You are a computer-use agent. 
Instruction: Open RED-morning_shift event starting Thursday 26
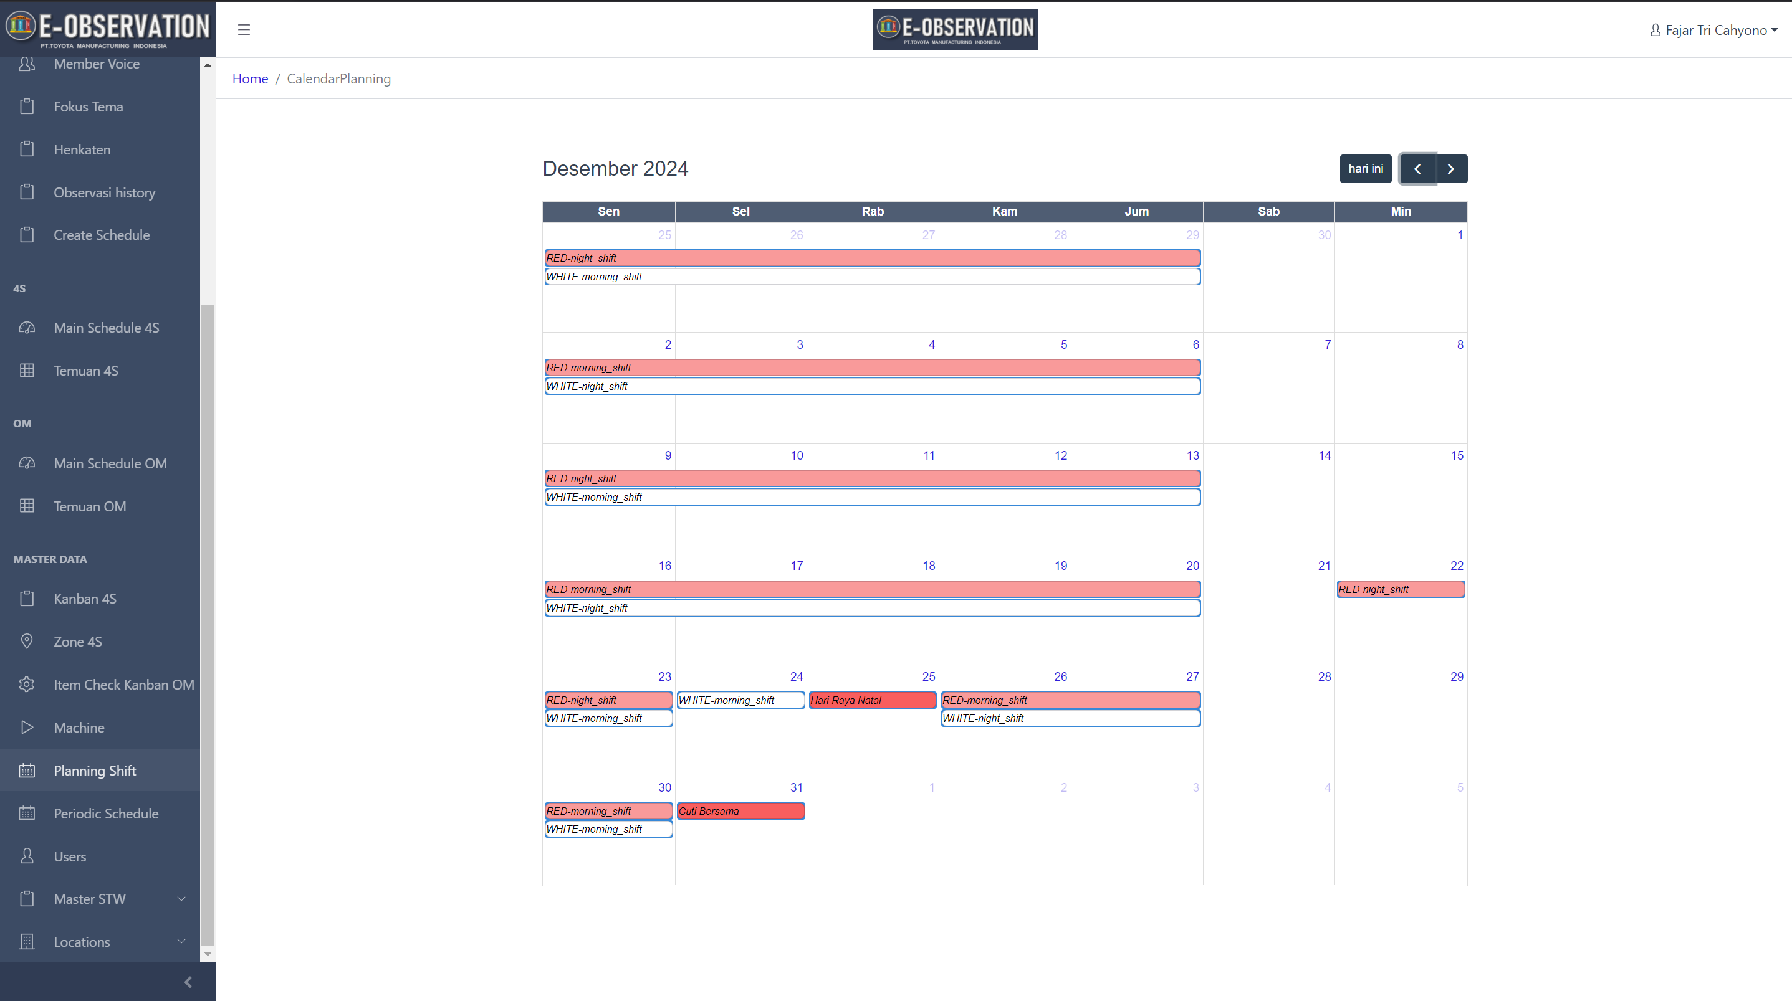point(1071,700)
